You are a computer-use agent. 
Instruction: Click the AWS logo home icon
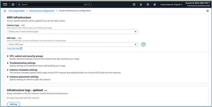(x=5, y=4)
